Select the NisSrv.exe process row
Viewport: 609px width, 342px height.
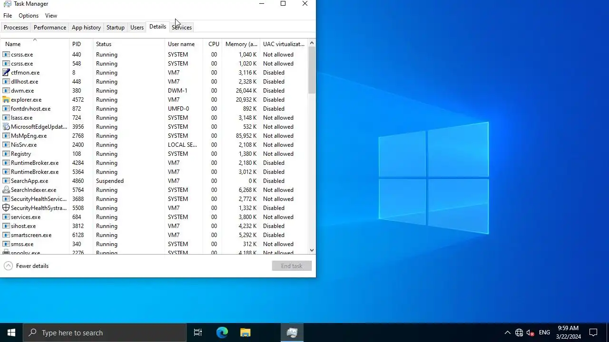[x=154, y=145]
